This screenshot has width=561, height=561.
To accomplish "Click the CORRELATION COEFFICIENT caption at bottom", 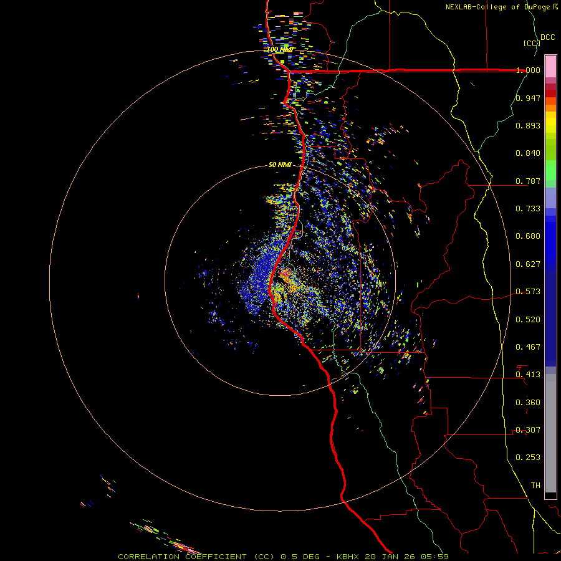I will click(283, 557).
